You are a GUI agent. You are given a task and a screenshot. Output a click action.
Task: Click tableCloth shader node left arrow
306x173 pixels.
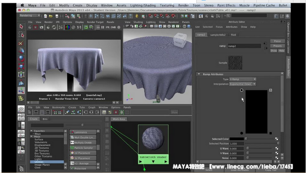140,162
